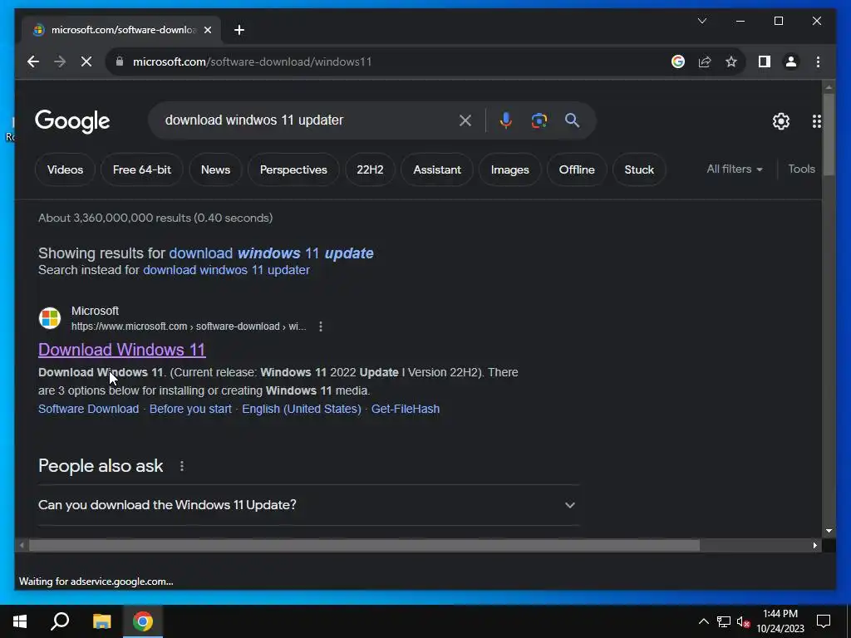Screen dimensions: 851x638
Task: Start voice search with the microphone icon
Action: 506,120
